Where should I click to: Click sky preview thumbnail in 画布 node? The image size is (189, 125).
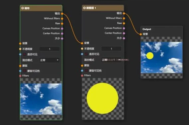(41, 99)
